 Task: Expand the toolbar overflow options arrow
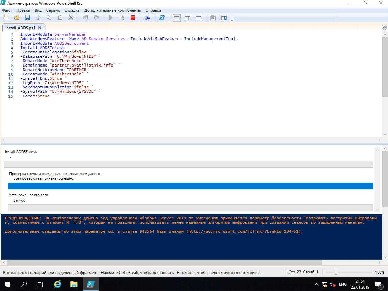[x=232, y=20]
